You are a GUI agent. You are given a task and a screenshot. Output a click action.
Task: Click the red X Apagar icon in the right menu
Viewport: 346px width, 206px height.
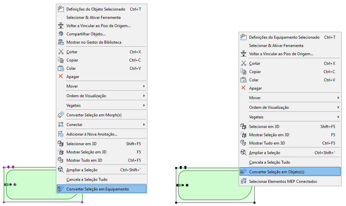pyautogui.click(x=244, y=88)
